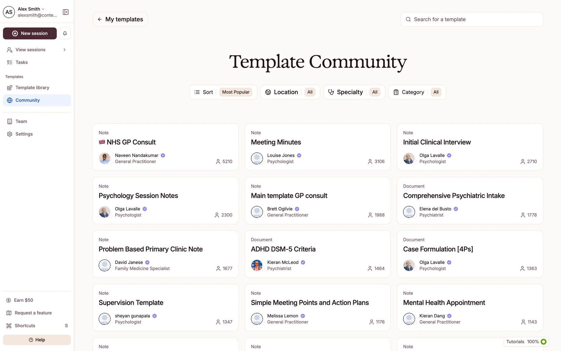Open the Specialty filter dropdown
This screenshot has height=351, width=561.
354,92
